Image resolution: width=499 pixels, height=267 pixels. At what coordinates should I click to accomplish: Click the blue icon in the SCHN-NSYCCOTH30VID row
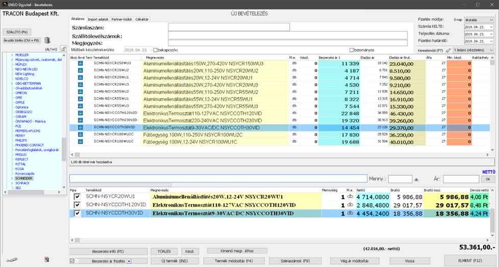[x=80, y=127]
